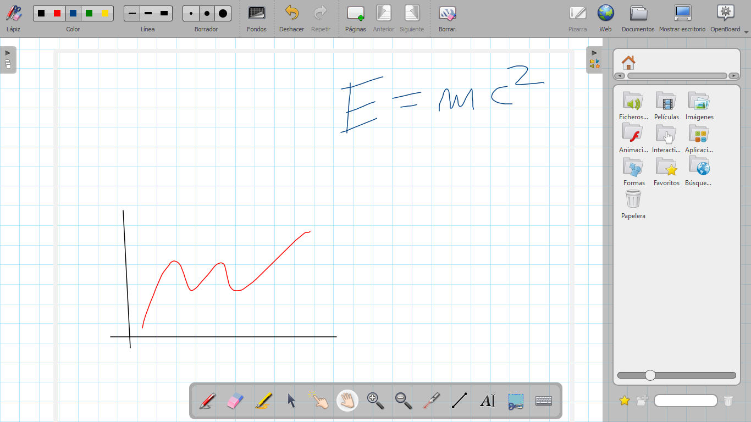Select the eraser tool in bottom palette
Screen dimensions: 751x422
[235, 401]
